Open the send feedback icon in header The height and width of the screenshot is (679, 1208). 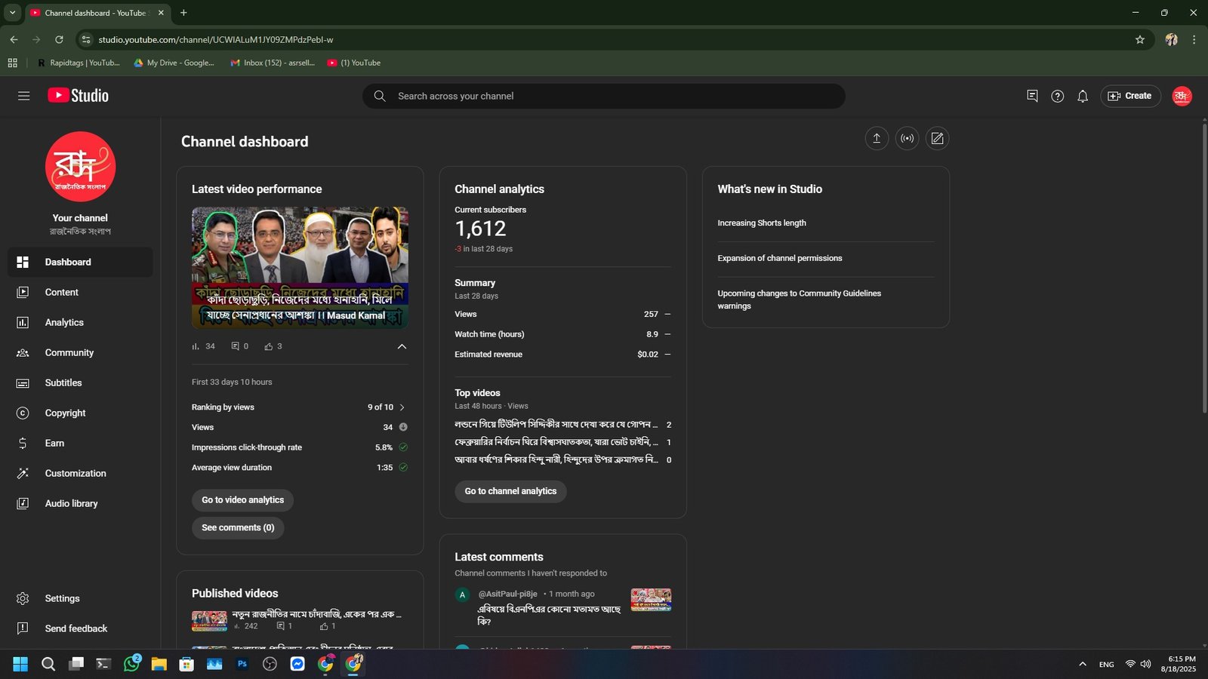coord(1032,96)
